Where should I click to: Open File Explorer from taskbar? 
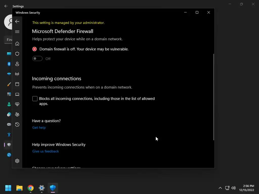point(19,188)
